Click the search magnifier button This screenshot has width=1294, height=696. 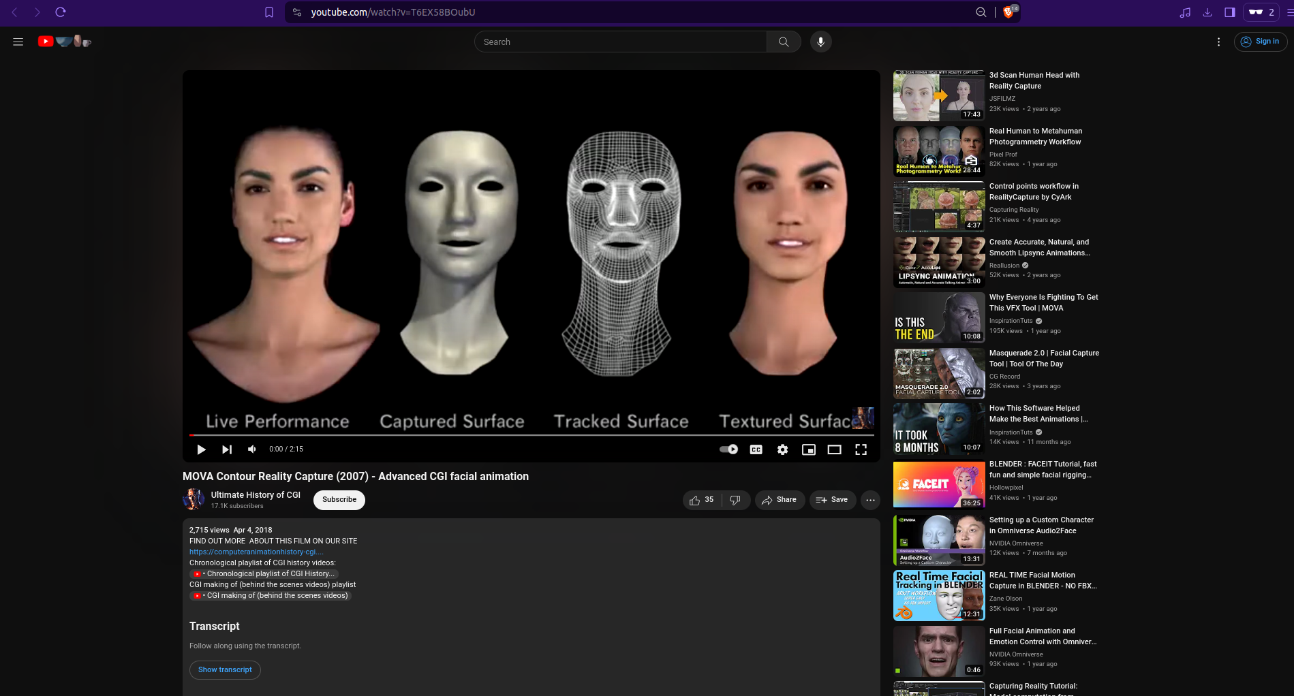pos(784,42)
